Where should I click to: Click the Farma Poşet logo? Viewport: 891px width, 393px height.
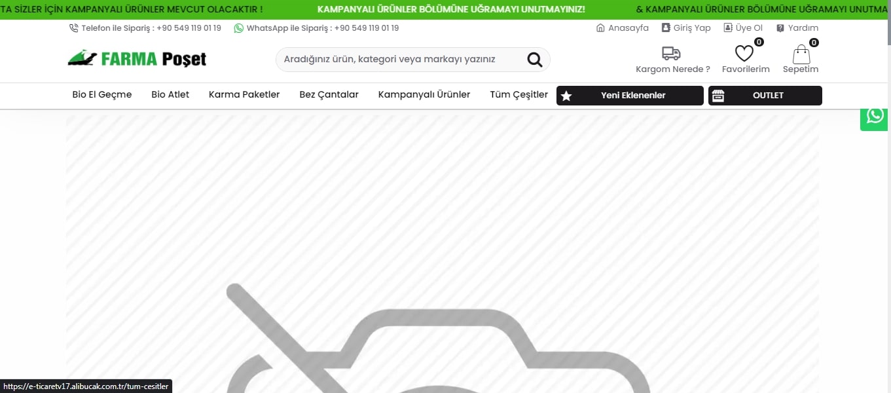[x=137, y=58]
